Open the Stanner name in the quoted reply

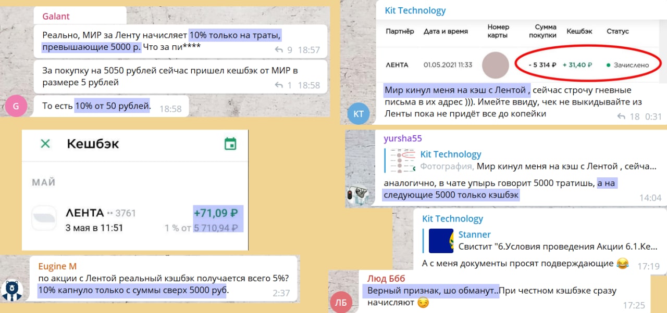click(x=475, y=234)
